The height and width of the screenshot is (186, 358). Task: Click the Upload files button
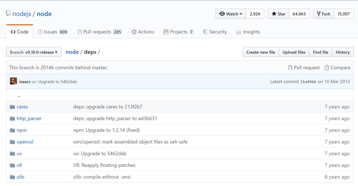point(294,52)
